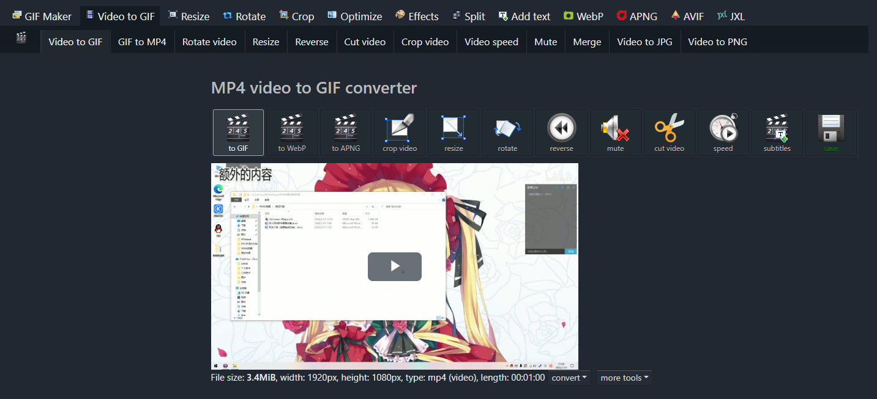The height and width of the screenshot is (399, 877).
Task: Switch to the Merge tab
Action: (587, 42)
